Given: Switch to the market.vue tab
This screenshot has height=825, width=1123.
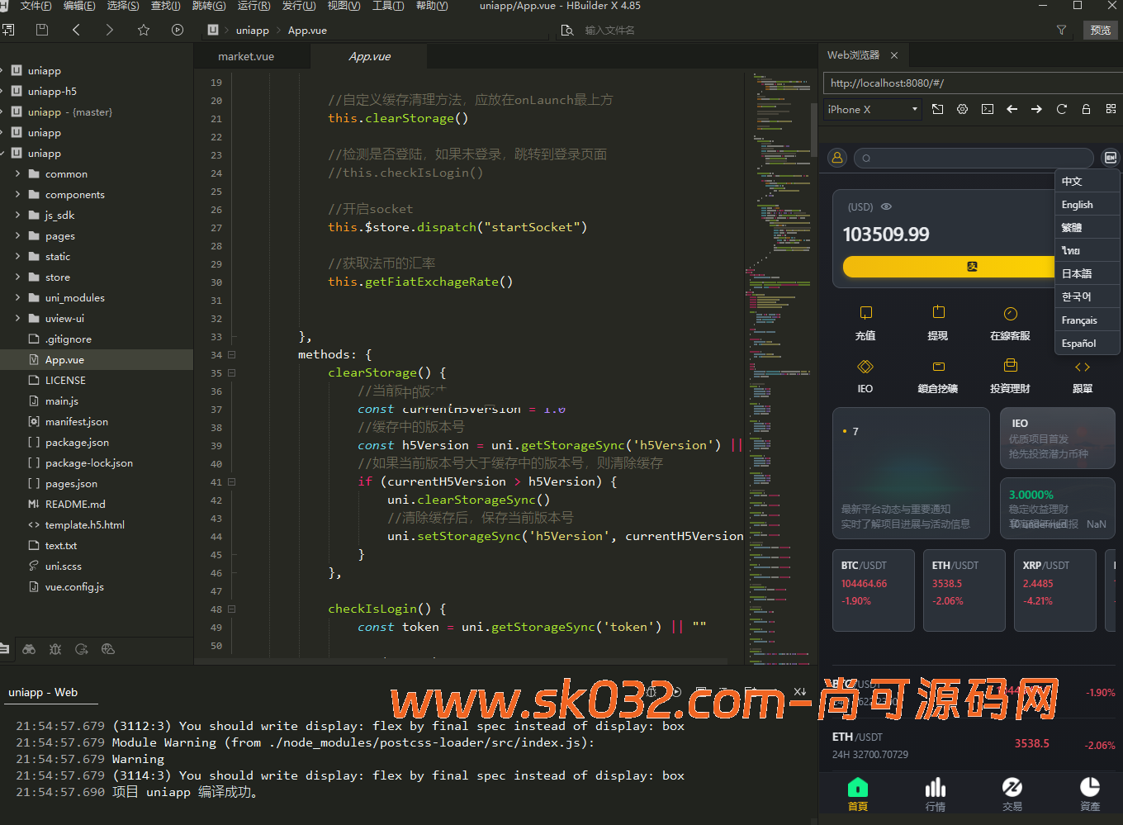Looking at the screenshot, I should [x=246, y=56].
